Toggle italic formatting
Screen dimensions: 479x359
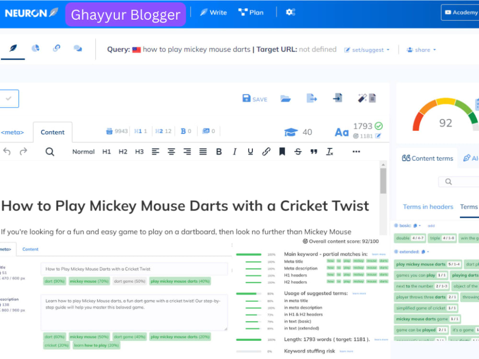pos(235,152)
